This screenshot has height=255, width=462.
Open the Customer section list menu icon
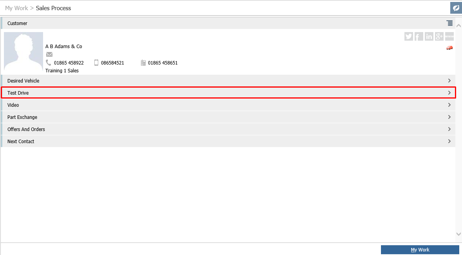[449, 23]
